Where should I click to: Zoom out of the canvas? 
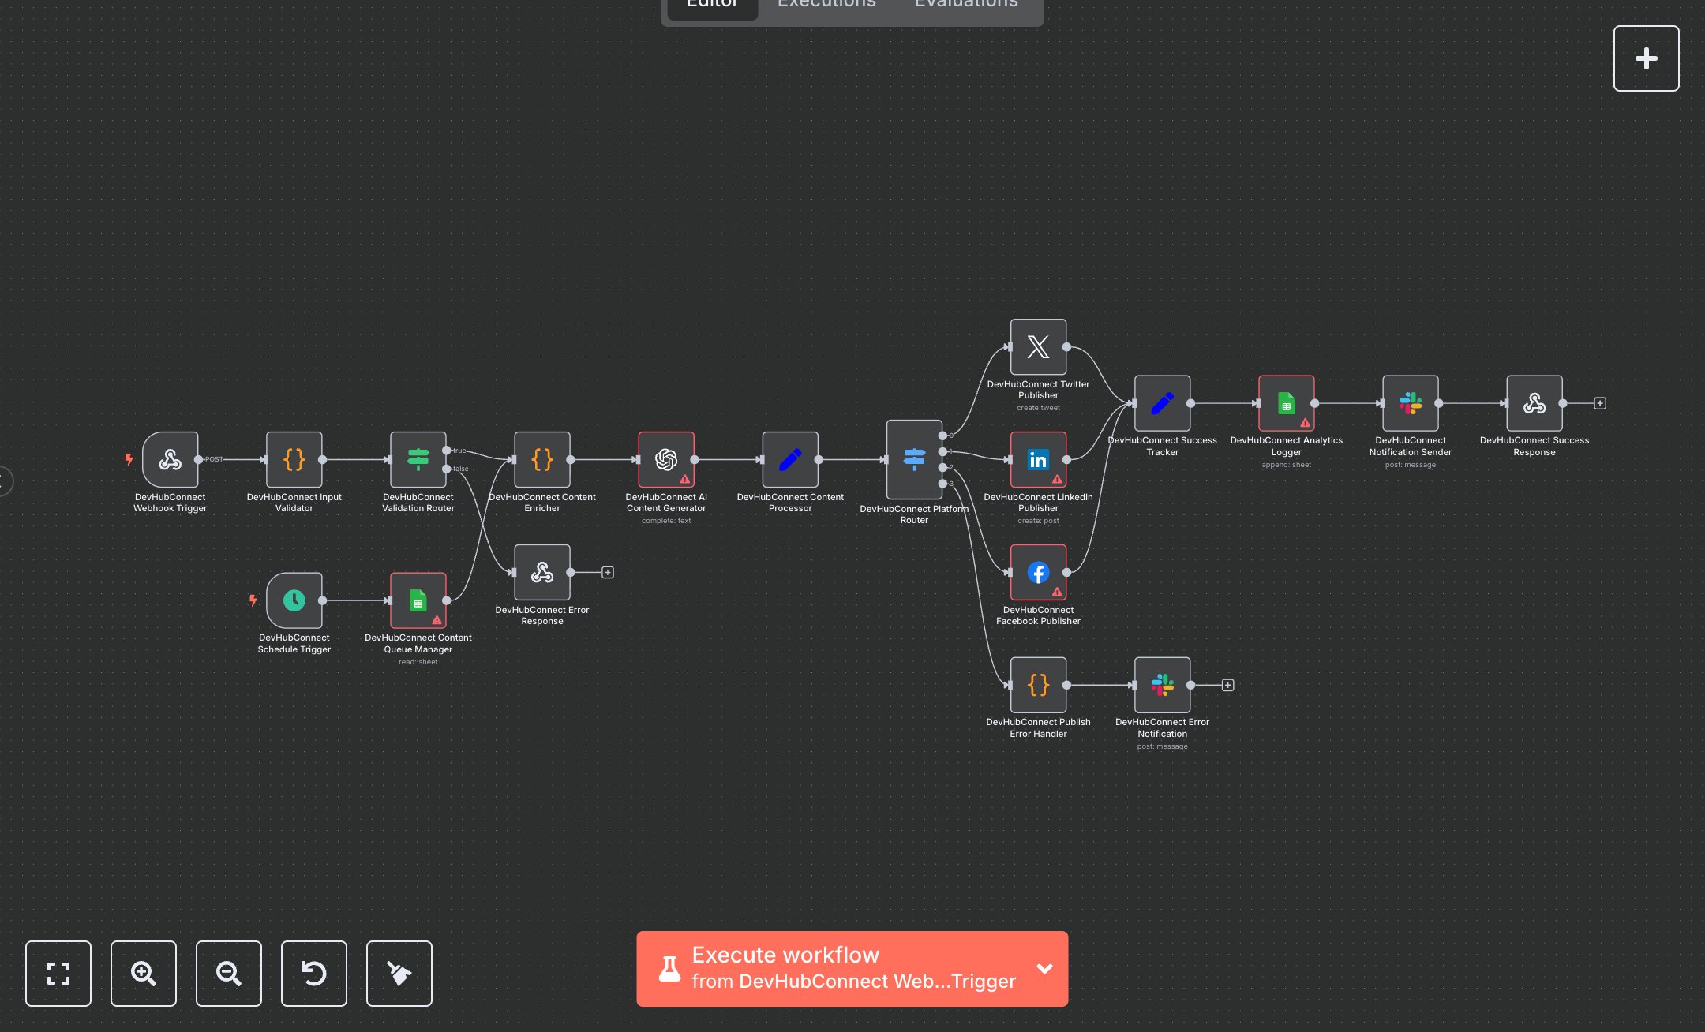(x=229, y=974)
